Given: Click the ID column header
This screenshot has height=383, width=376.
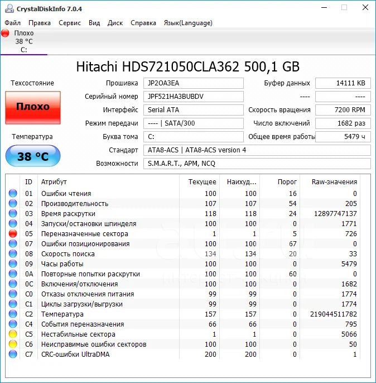Looking at the screenshot, I should point(28,182).
